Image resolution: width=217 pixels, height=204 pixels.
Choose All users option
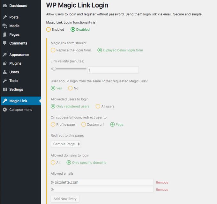click(98, 106)
